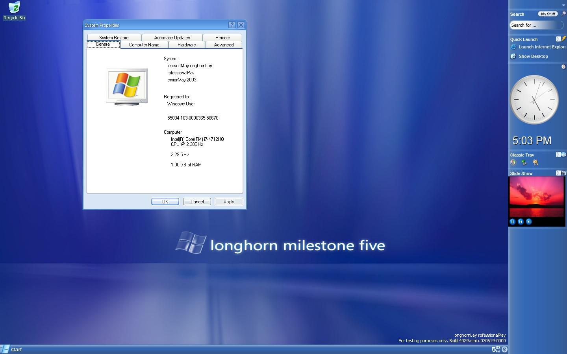Viewport: 567px width, 354px height.
Task: Click the Search for input field
Action: (x=536, y=25)
